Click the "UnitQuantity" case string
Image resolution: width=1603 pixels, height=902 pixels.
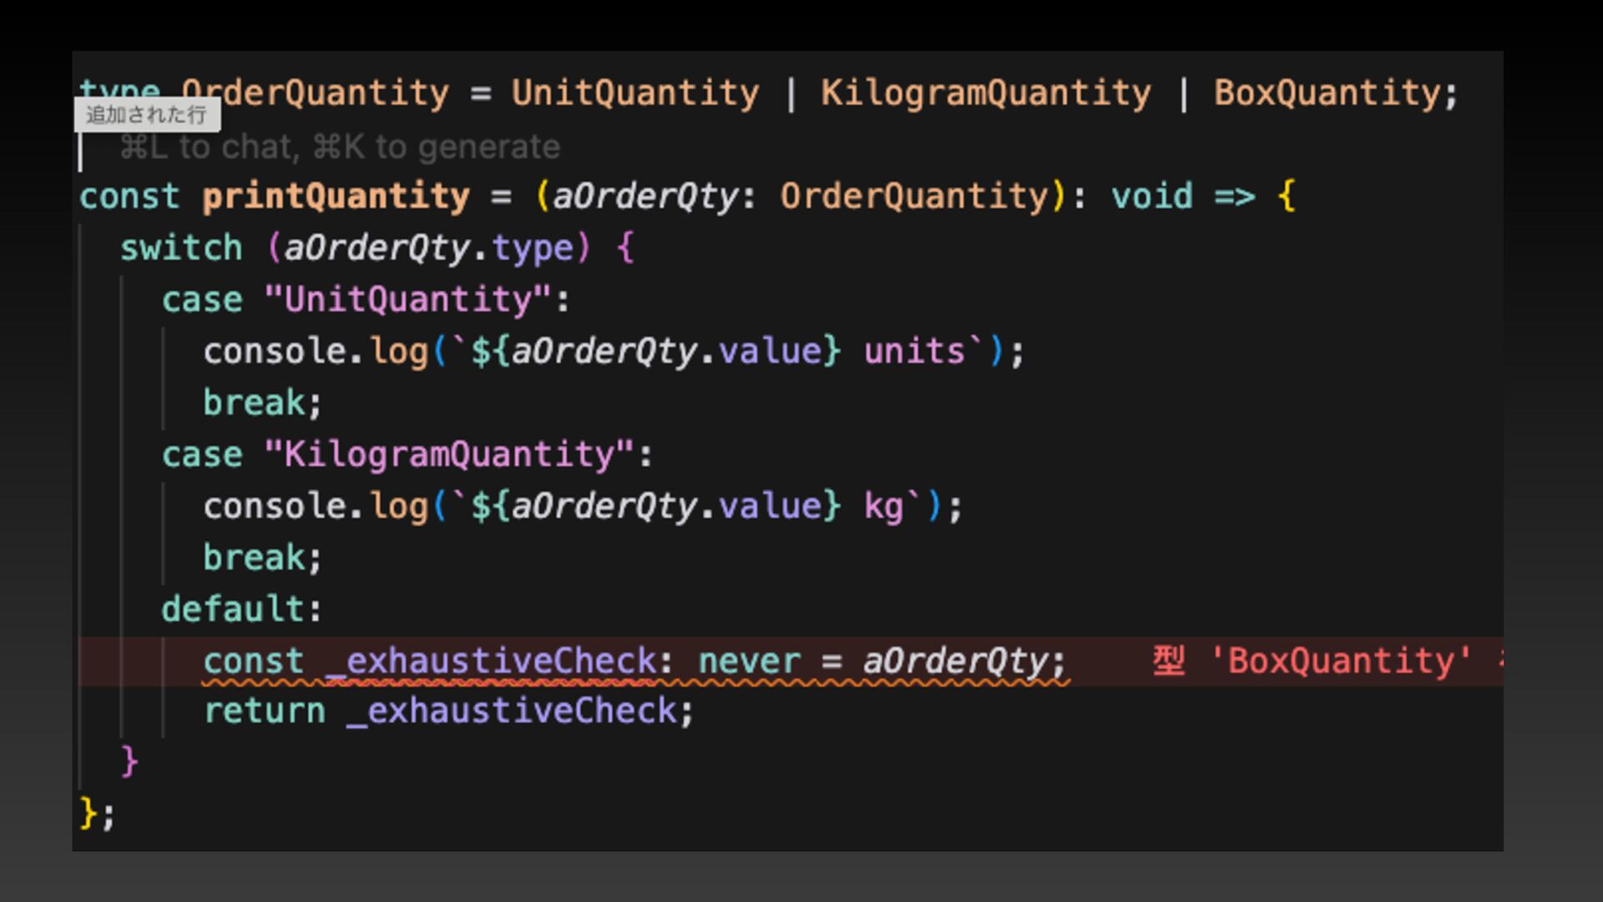coord(407,300)
